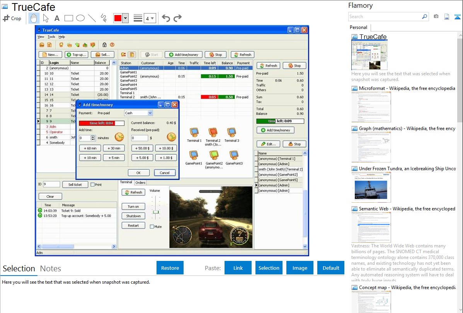Enable the Mute checkbox under Volume
This screenshot has width=463, height=313.
[152, 227]
